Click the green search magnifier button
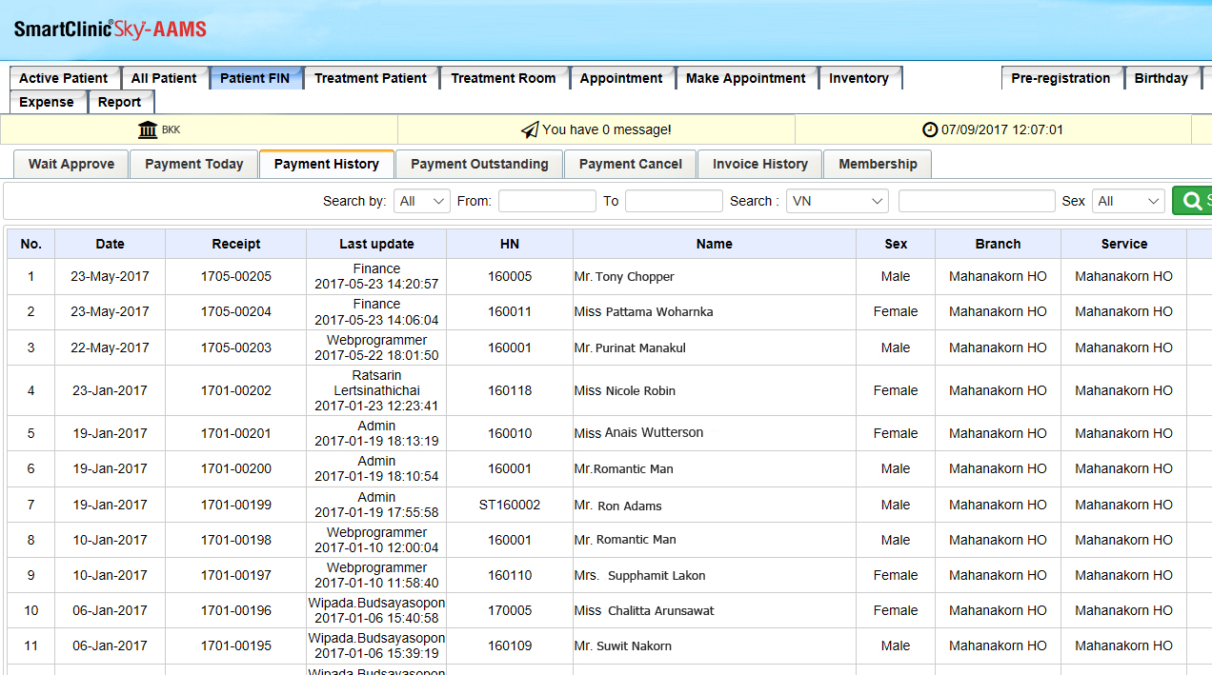 coord(1192,201)
